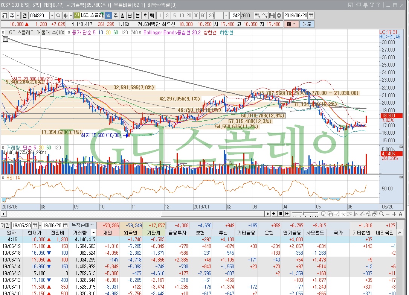Open the 주 type dropdown arrow
Viewport: 409px width, 295px height.
pos(18,16)
